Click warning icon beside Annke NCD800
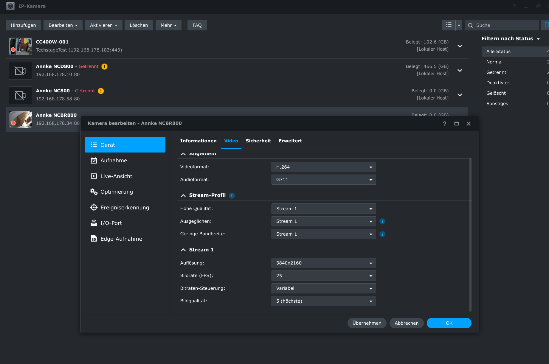Screen dimensions: 549x364 coord(104,66)
